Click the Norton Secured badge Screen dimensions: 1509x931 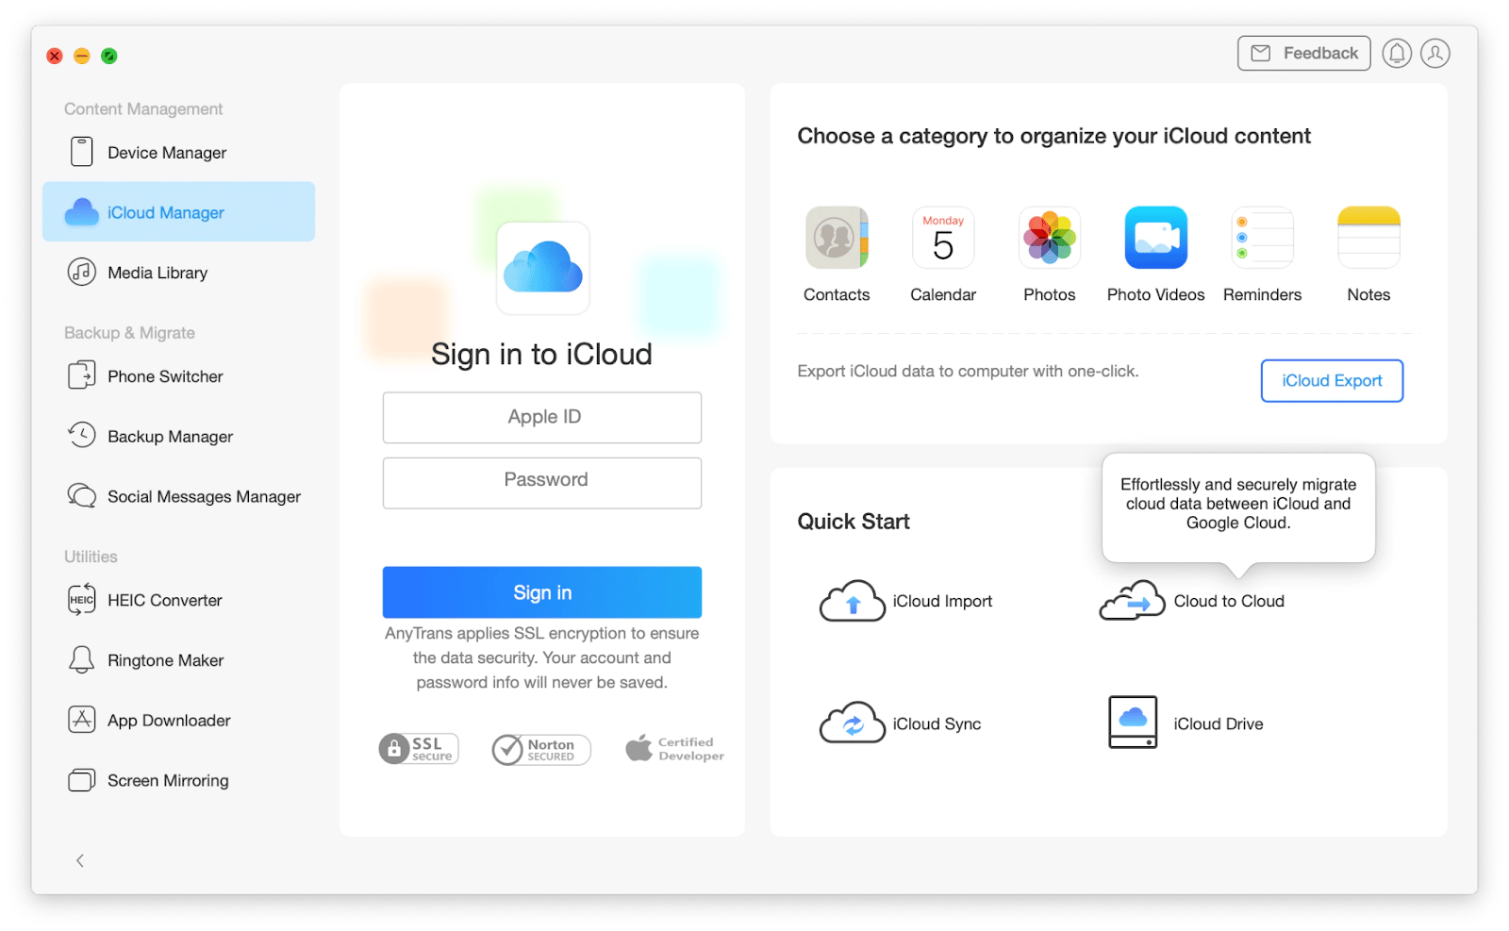(x=541, y=750)
